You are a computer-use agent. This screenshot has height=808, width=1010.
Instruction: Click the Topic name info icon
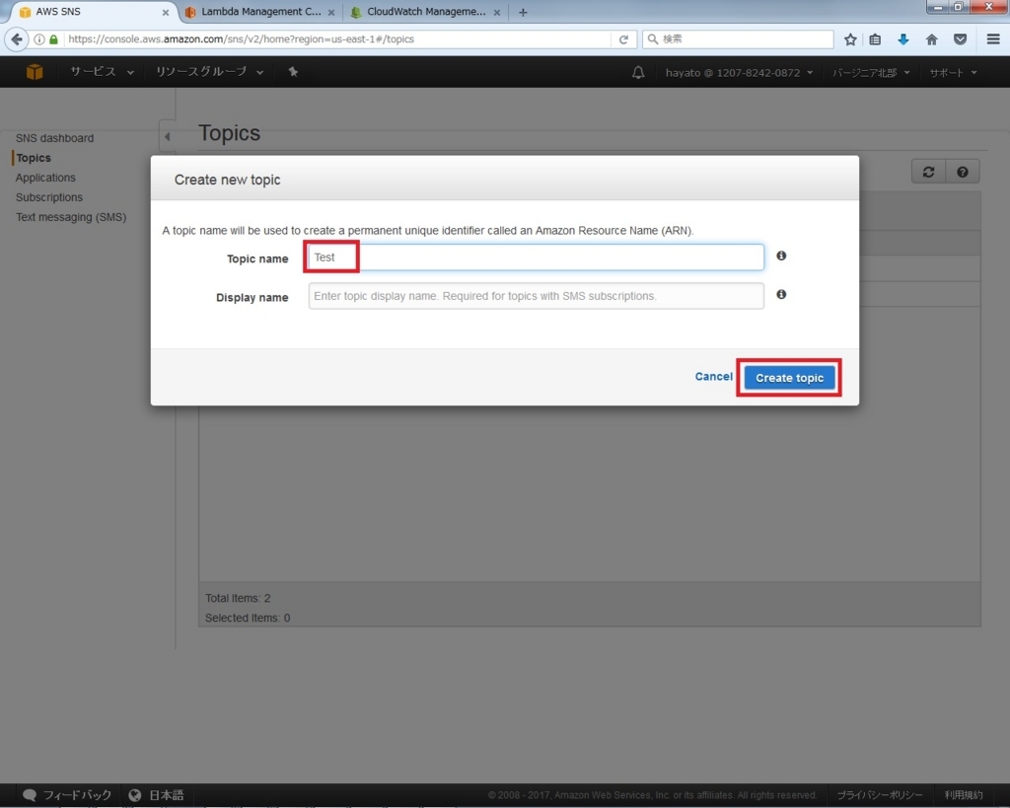pos(781,256)
